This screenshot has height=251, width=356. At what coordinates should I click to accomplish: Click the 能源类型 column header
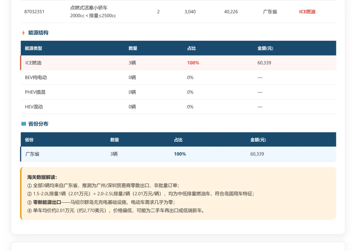click(x=33, y=48)
